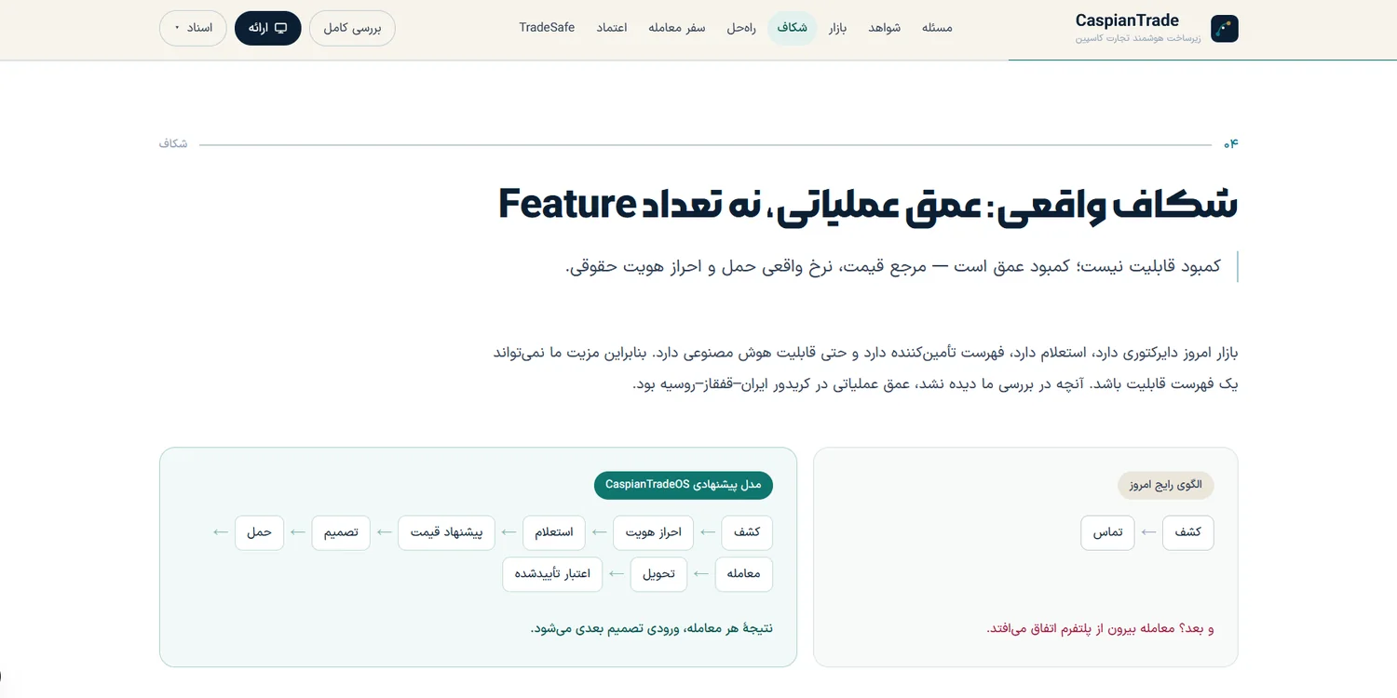Screen dimensions: 1397x698
Task: Click the تماس step chip
Action: tap(1107, 532)
